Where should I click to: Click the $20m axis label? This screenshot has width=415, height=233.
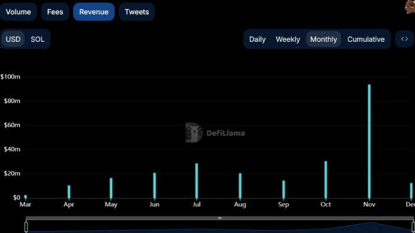pos(12,174)
